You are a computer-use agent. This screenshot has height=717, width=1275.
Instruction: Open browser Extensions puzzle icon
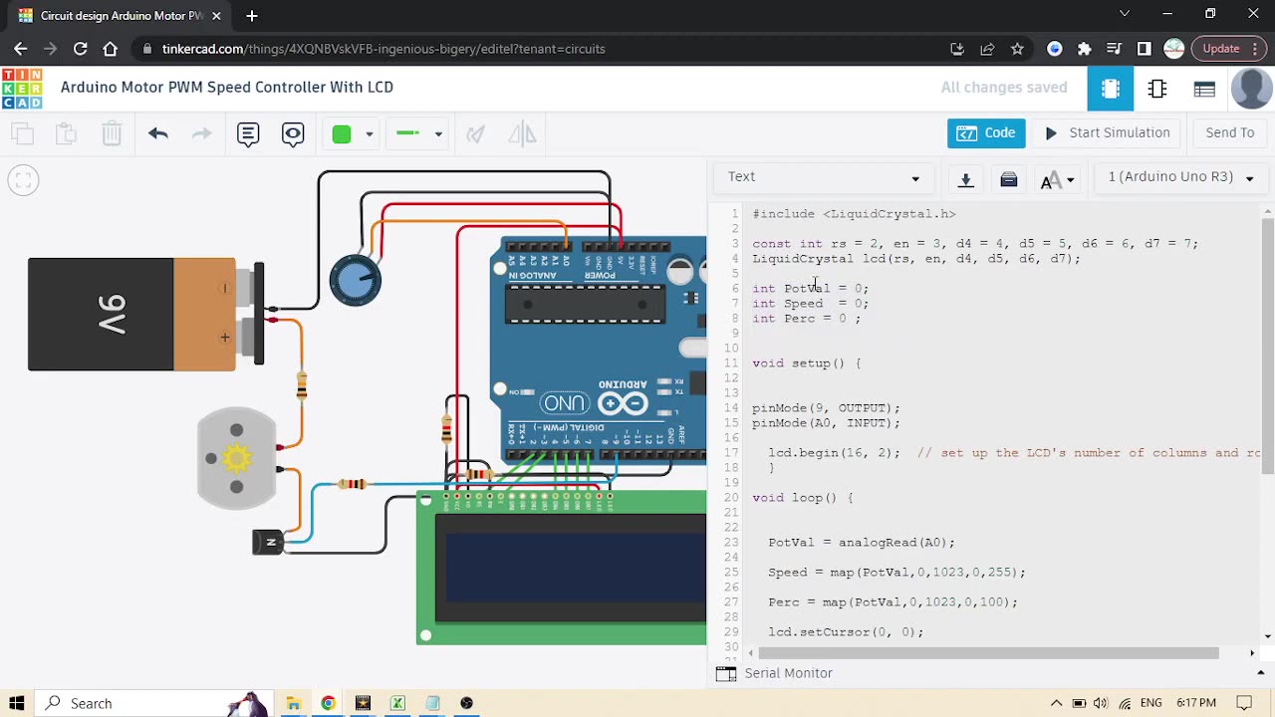tap(1085, 49)
